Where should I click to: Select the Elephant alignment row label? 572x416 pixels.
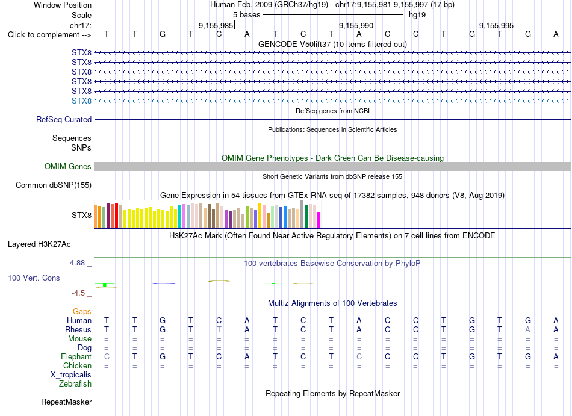[x=76, y=356]
